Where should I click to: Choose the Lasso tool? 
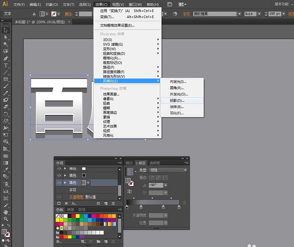pyautogui.click(x=6, y=51)
